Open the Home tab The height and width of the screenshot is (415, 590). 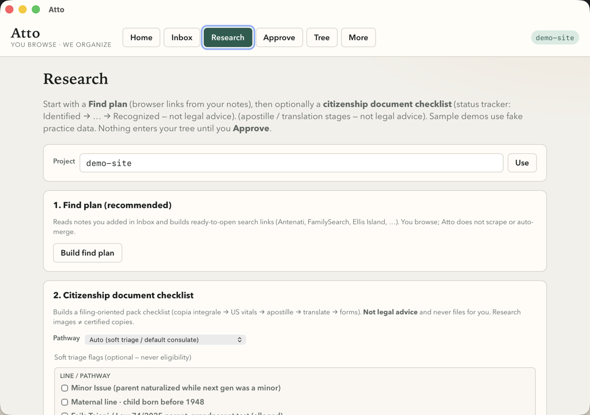pos(141,37)
